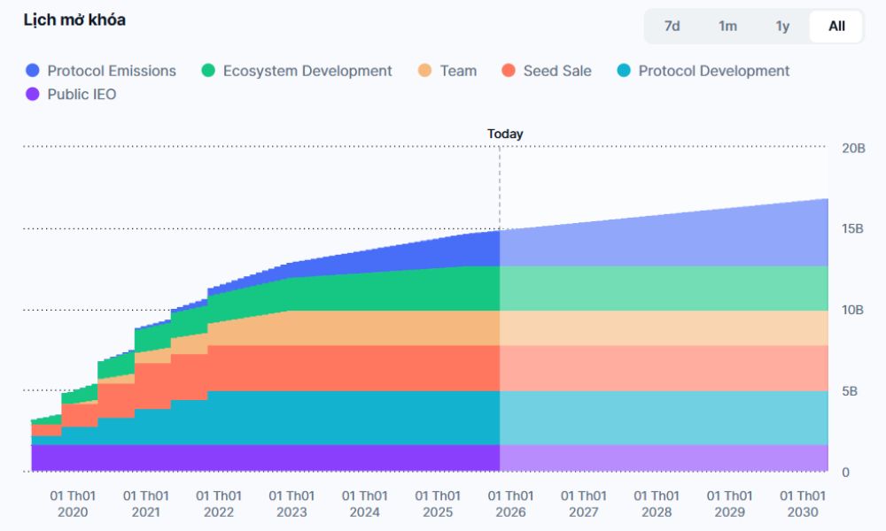Click the 01 Th01 2023 axis label

(x=291, y=504)
